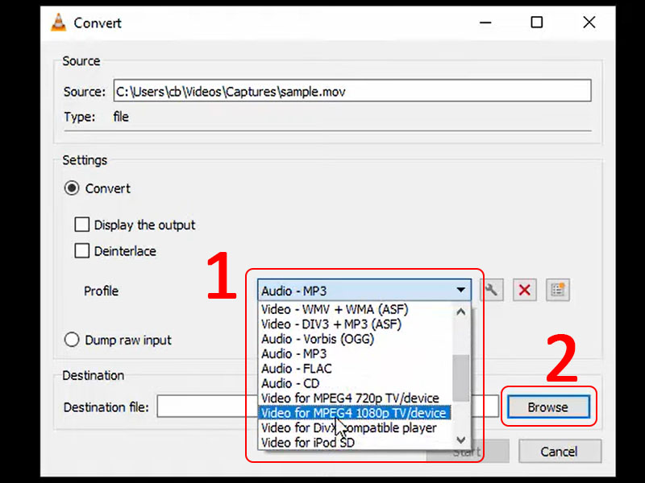Enable the Display the output checkbox

[x=81, y=225]
